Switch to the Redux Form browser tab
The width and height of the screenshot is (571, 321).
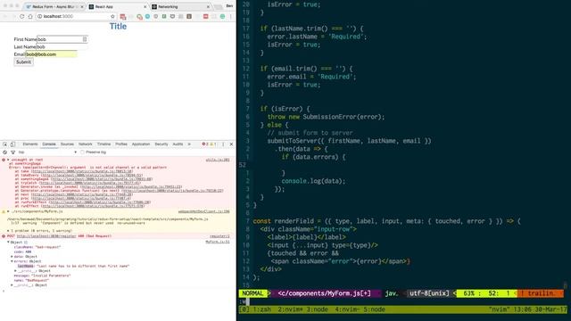(54, 6)
